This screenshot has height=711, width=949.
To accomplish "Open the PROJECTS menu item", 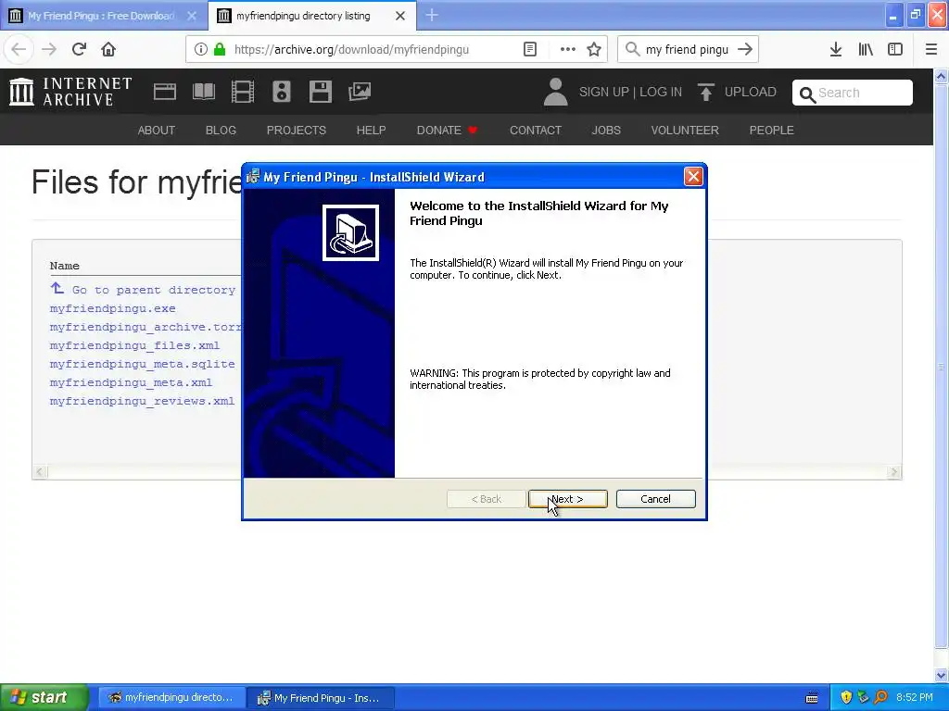I will point(297,130).
